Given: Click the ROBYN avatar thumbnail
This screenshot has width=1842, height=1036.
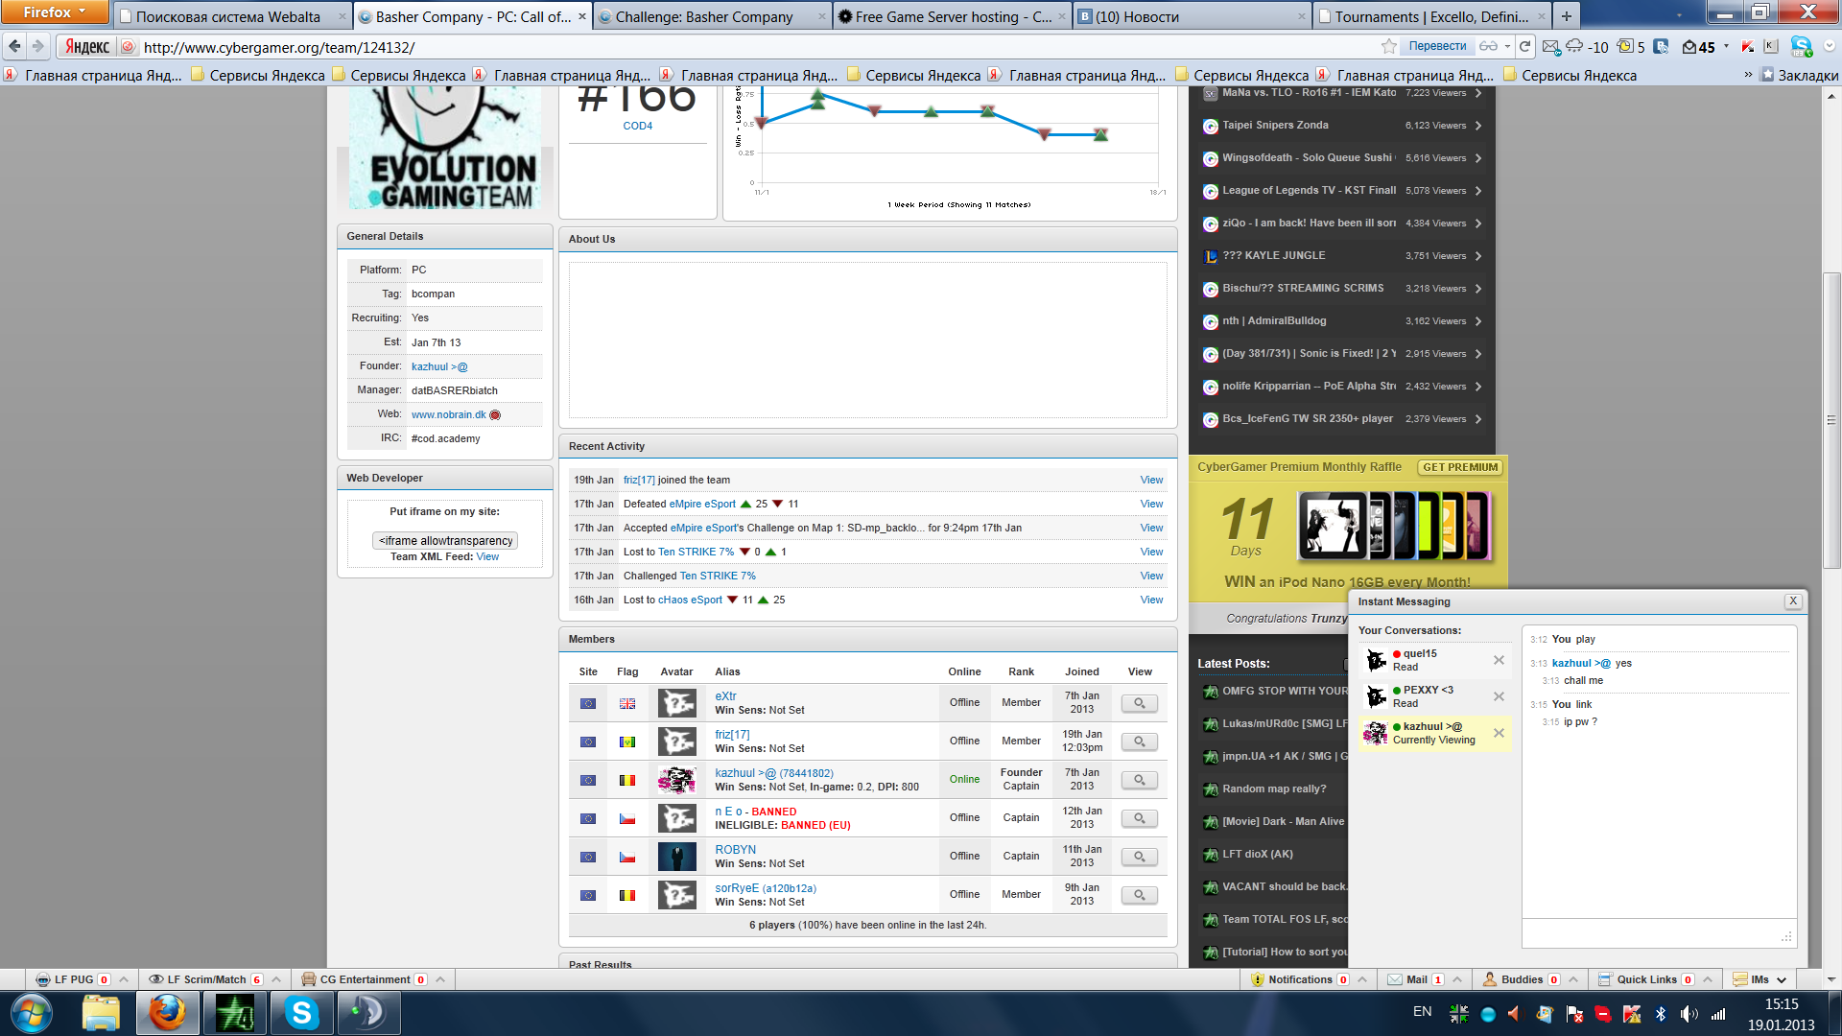Looking at the screenshot, I should click(x=677, y=856).
